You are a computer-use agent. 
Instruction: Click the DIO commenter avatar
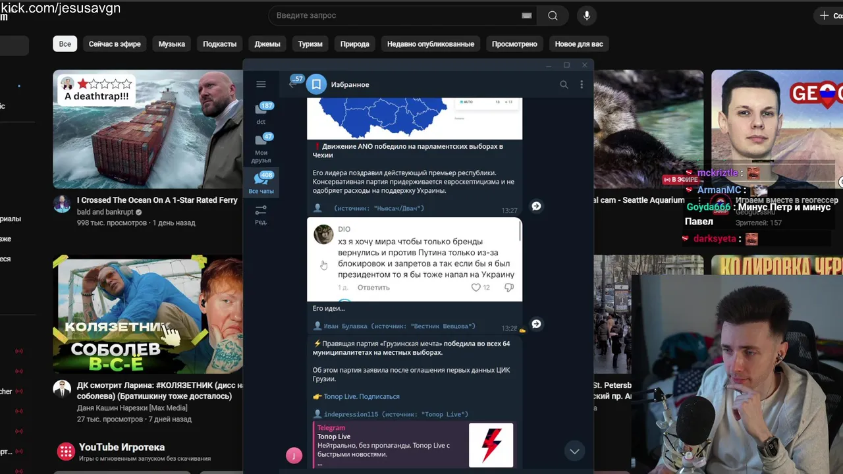(323, 234)
